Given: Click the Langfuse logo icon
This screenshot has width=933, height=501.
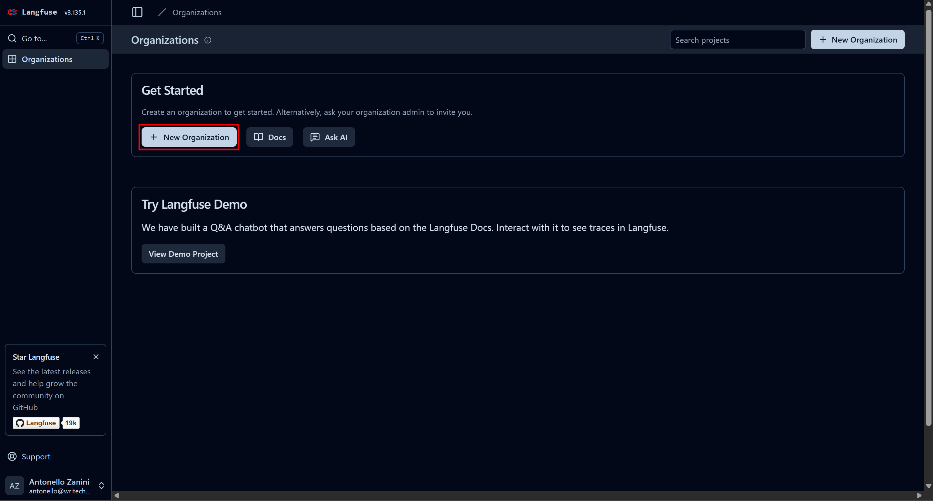Looking at the screenshot, I should coord(12,12).
